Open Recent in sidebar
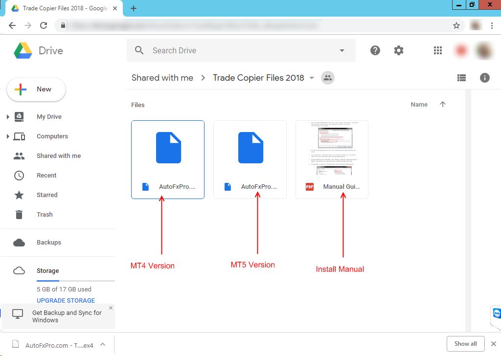Screen dimensions: 501x356 pos(46,176)
